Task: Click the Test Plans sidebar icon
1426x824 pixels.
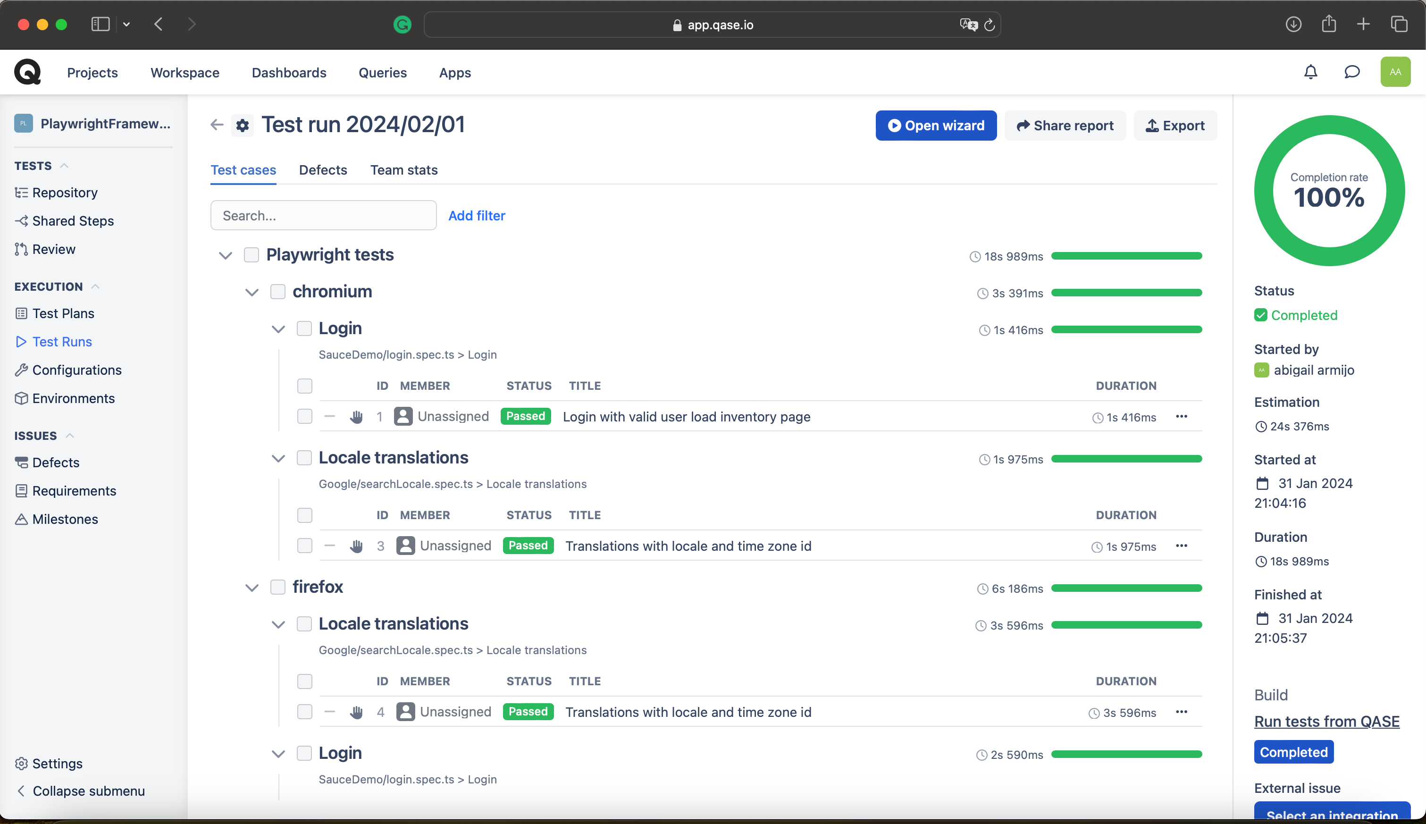Action: [22, 313]
